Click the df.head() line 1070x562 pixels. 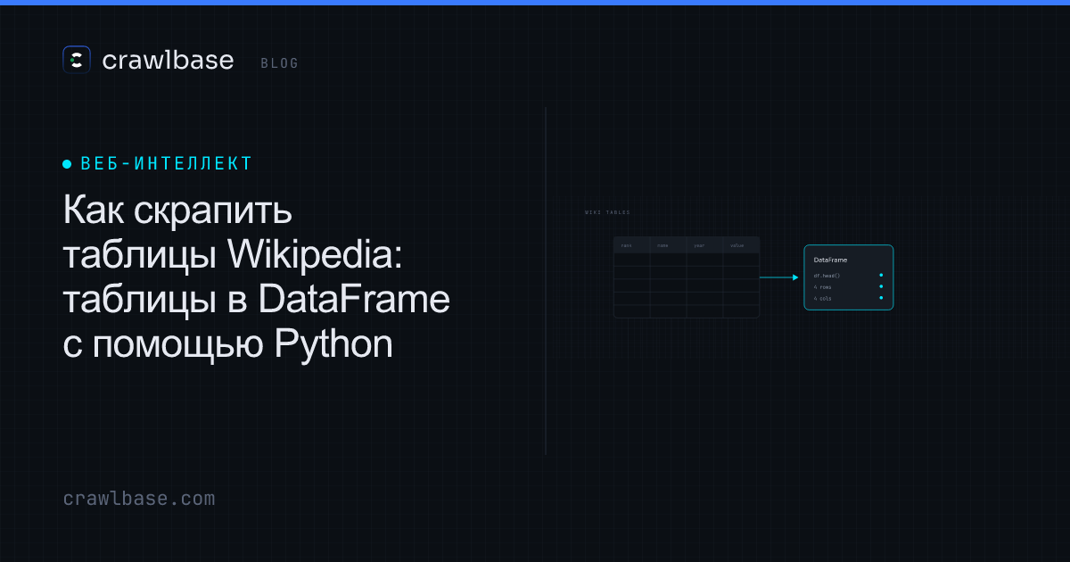tap(827, 276)
